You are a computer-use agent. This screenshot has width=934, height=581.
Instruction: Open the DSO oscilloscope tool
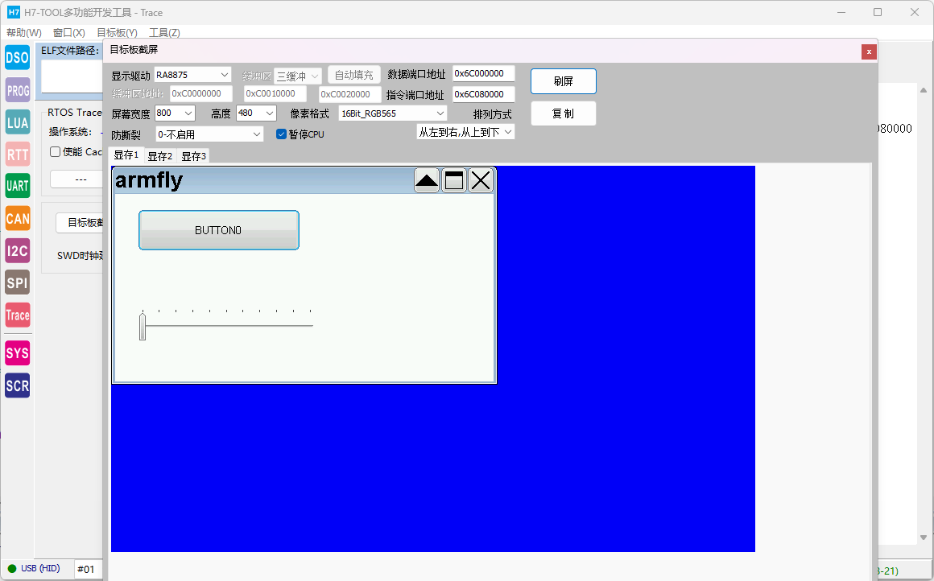point(17,57)
